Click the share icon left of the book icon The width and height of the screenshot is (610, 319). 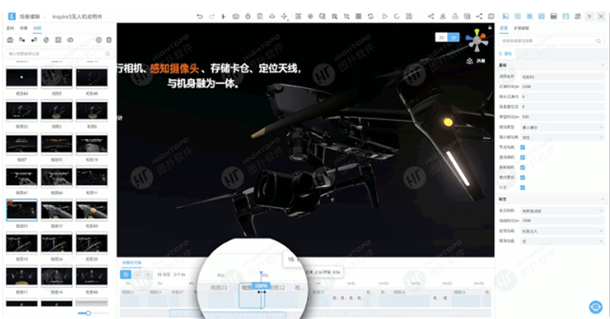tap(479, 16)
